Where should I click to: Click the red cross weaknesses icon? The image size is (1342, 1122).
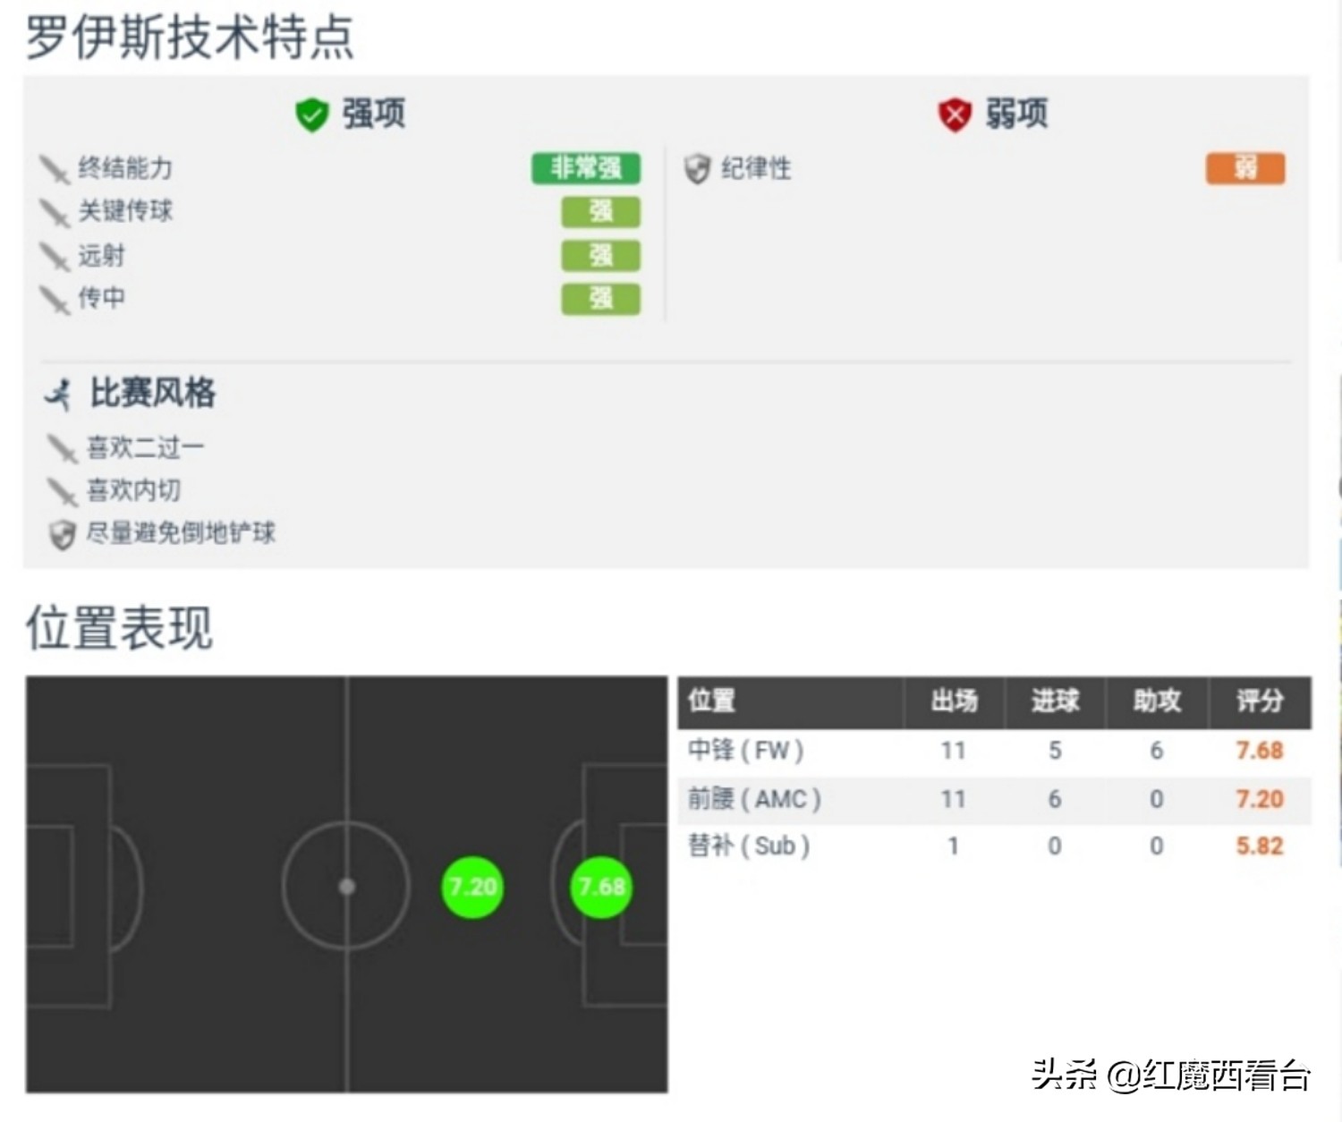point(953,114)
